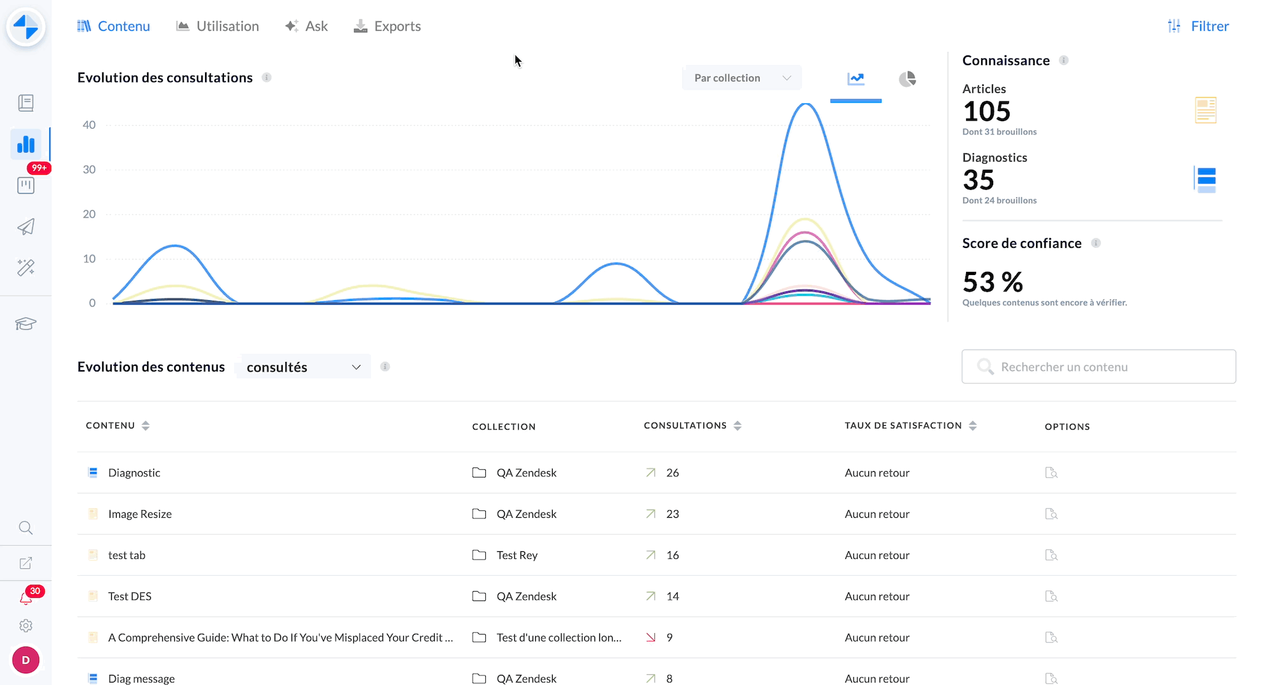Open the settings gear in sidebar
Screen dimensions: 1262x685
[26, 626]
